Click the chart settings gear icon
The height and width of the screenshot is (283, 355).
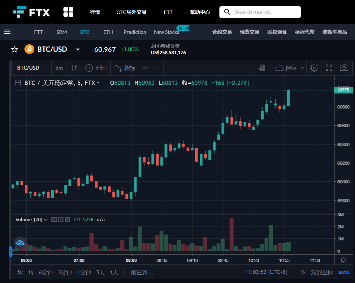pos(314,68)
